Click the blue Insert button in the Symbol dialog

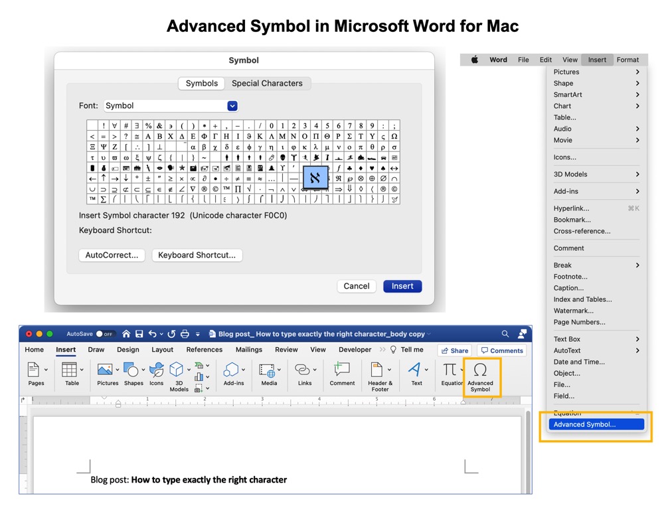pos(402,286)
